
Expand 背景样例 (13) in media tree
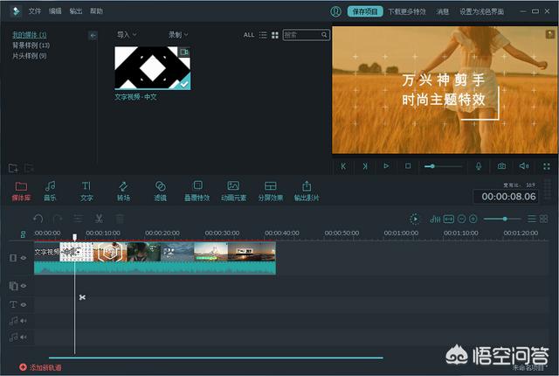[x=31, y=45]
